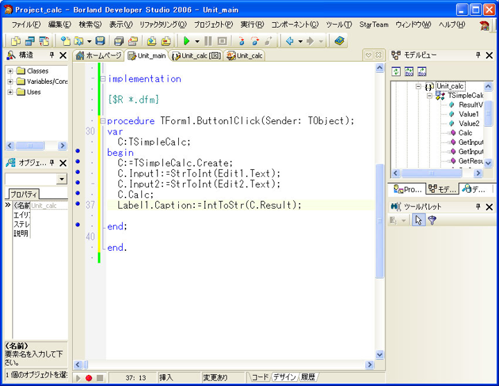This screenshot has width=499, height=386.
Task: Play recorded macro in status bar
Action: [x=78, y=378]
